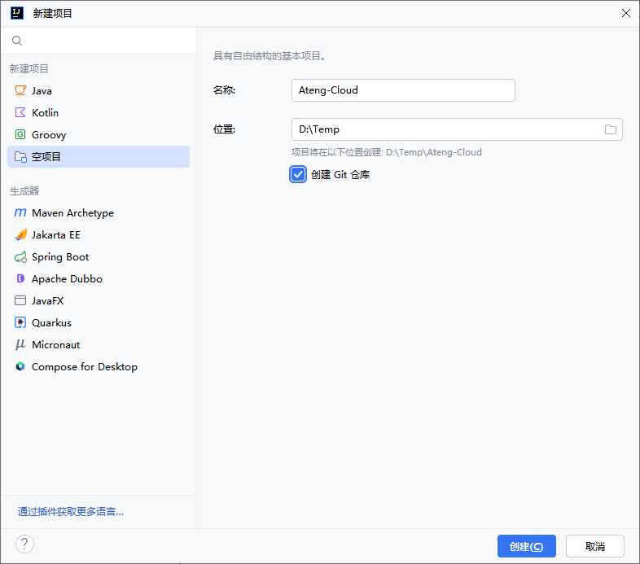
Task: Select 空项目 in the project list
Action: (x=46, y=157)
